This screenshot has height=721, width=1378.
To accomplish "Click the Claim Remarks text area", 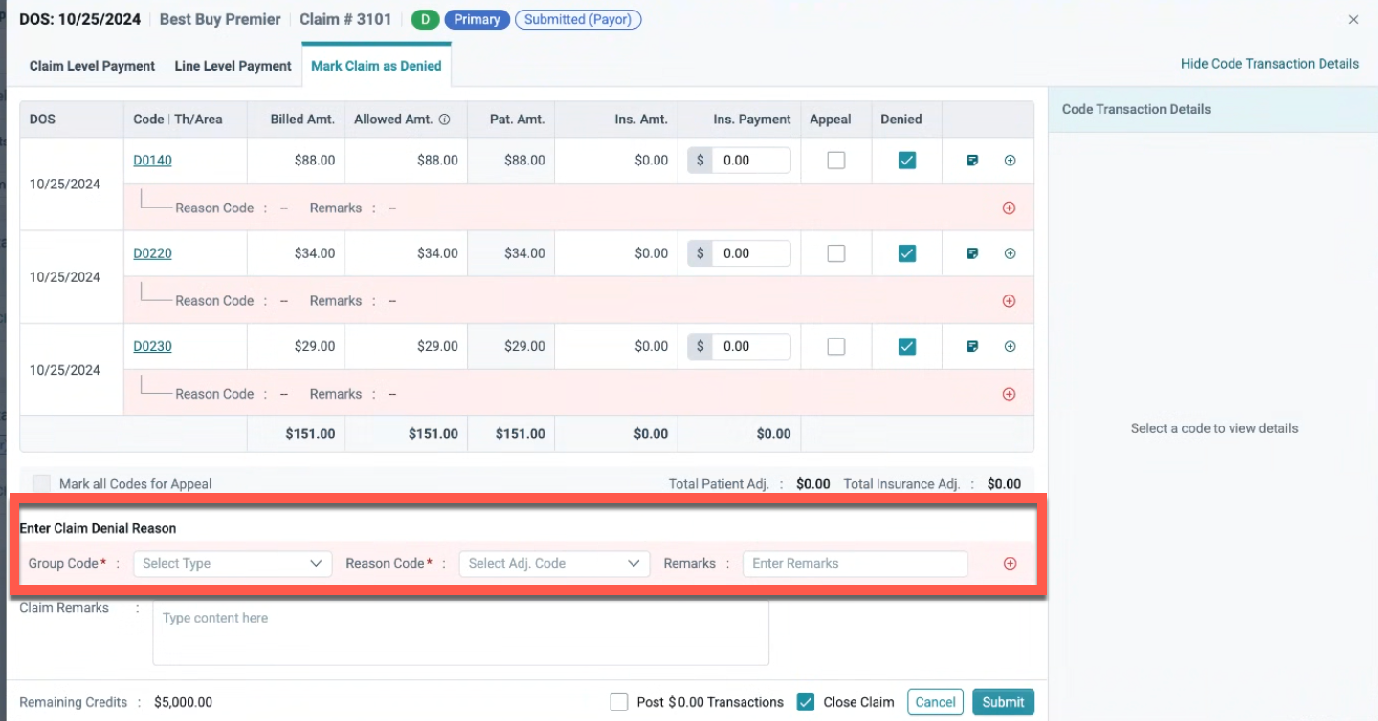I will click(460, 632).
